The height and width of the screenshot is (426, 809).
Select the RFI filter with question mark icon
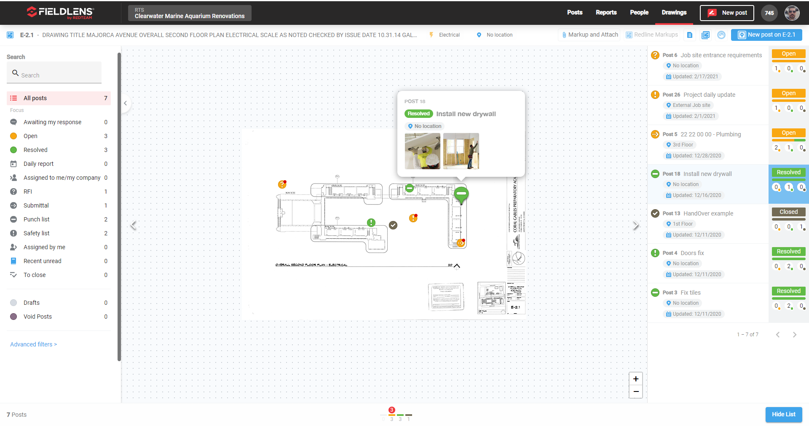click(x=14, y=192)
